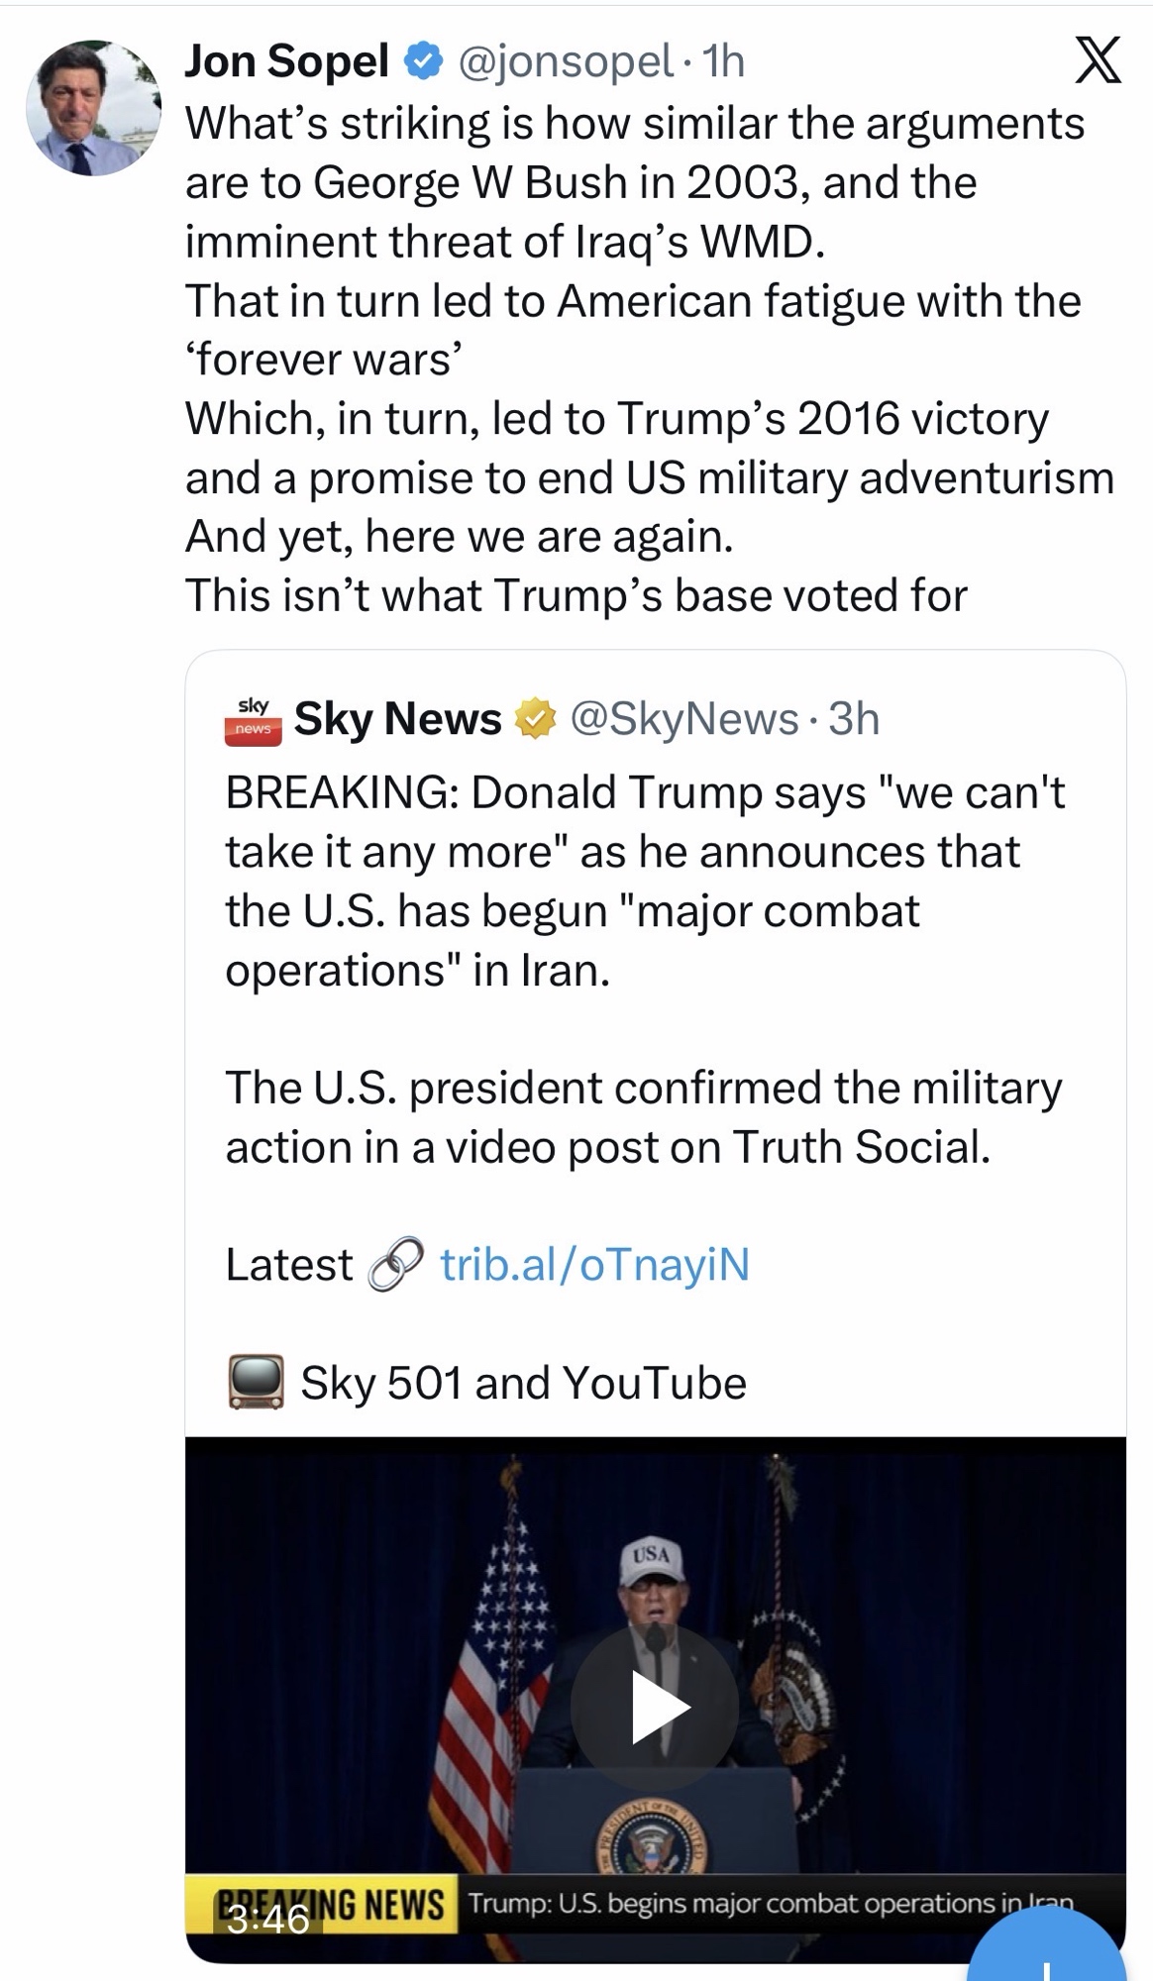This screenshot has width=1153, height=1981.
Task: Click Jon Sopel's tweet text about George W Bush
Action: point(634,182)
